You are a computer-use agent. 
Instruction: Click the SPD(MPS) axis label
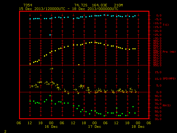(169, 78)
